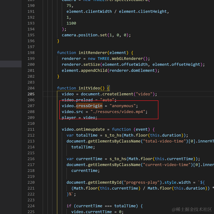The image size is (214, 214).
Task: Click video.ontimeupdate on line 211
Action: point(83,129)
